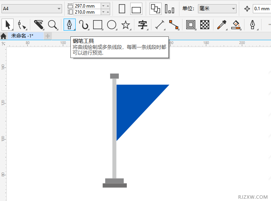This screenshot has height=201, width=271.
Task: Click the current page size bars icon
Action: (x=170, y=9)
